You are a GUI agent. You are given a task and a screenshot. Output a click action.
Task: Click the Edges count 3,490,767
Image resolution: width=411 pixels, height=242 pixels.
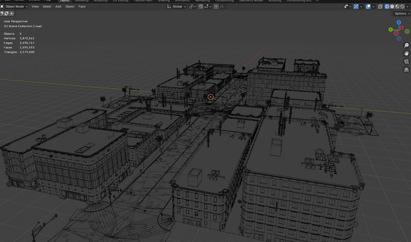click(27, 43)
